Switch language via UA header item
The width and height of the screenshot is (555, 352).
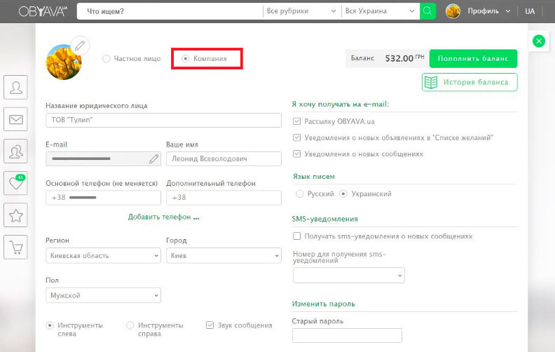[530, 11]
